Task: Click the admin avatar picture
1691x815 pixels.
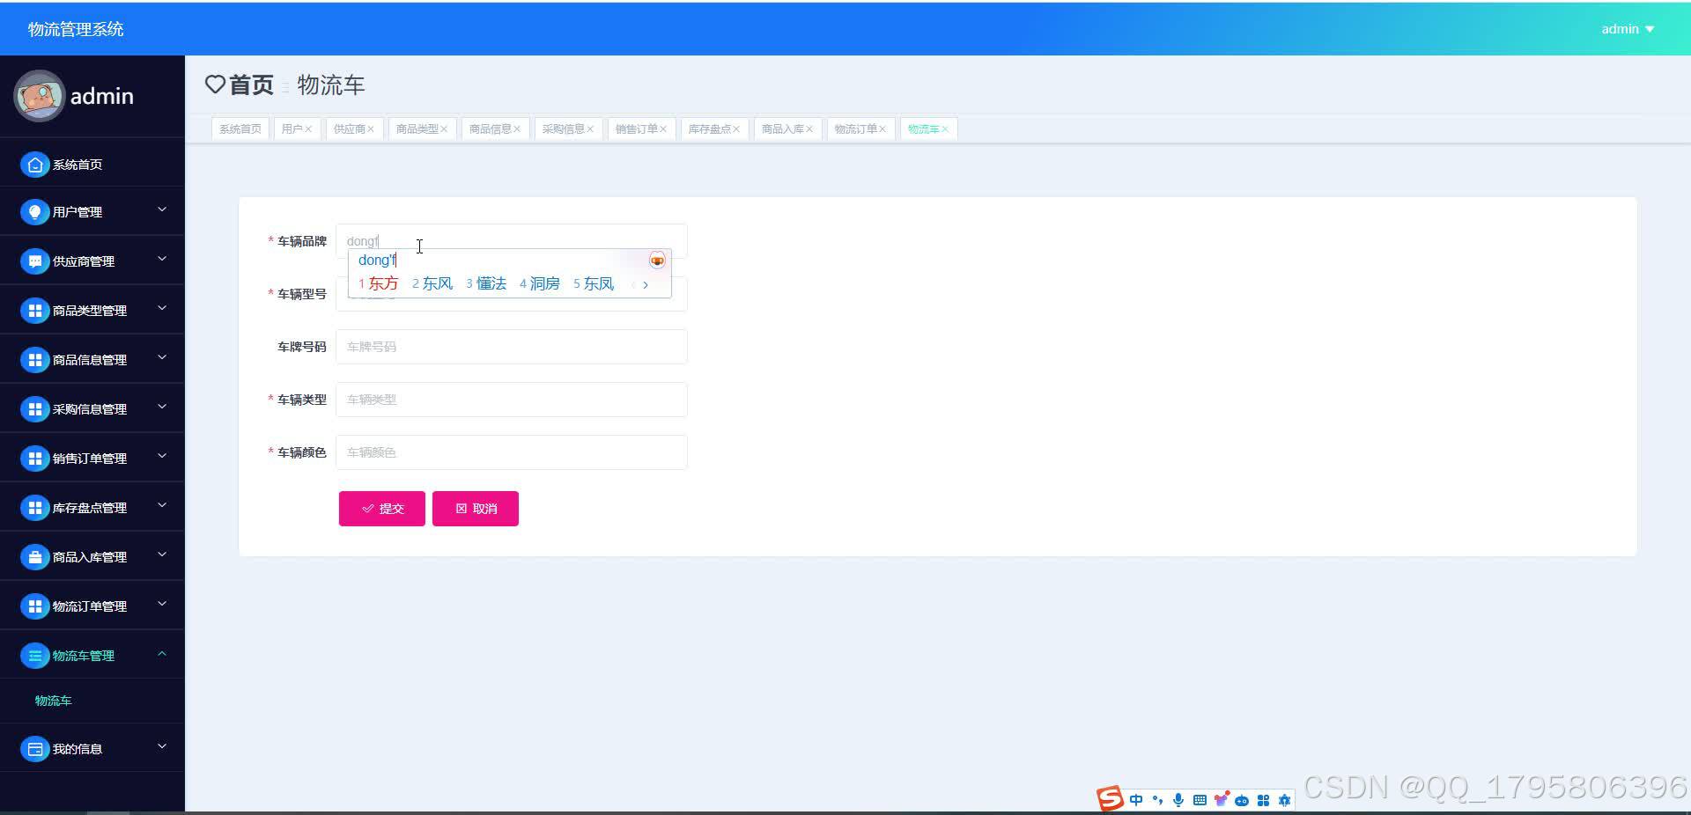Action: pyautogui.click(x=39, y=96)
